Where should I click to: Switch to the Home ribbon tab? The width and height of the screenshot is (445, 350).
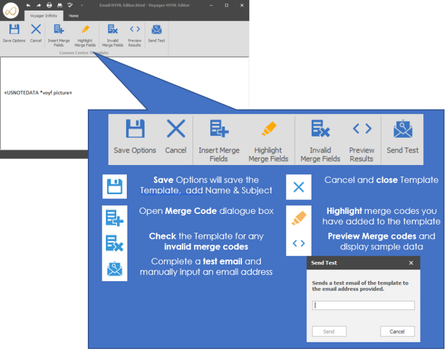tap(73, 16)
